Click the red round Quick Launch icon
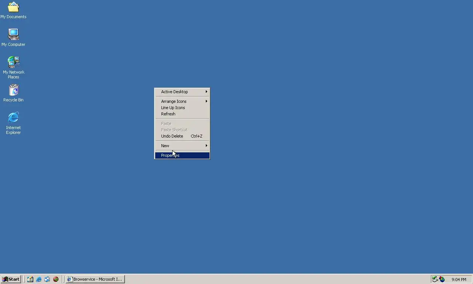The width and height of the screenshot is (473, 284). click(56, 279)
